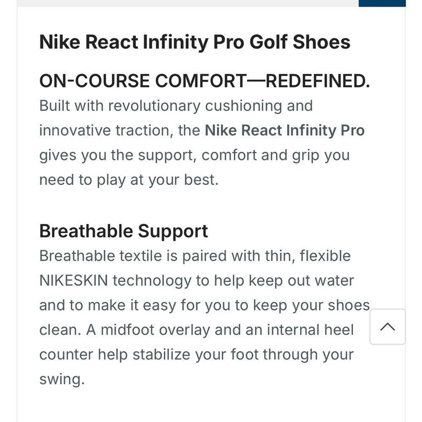Click the Breathable Support section heading

click(123, 231)
